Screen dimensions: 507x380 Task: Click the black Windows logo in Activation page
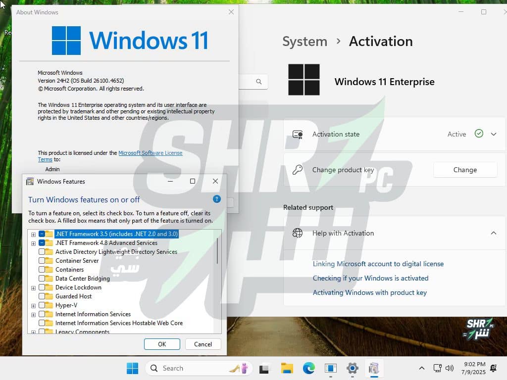[x=304, y=80]
